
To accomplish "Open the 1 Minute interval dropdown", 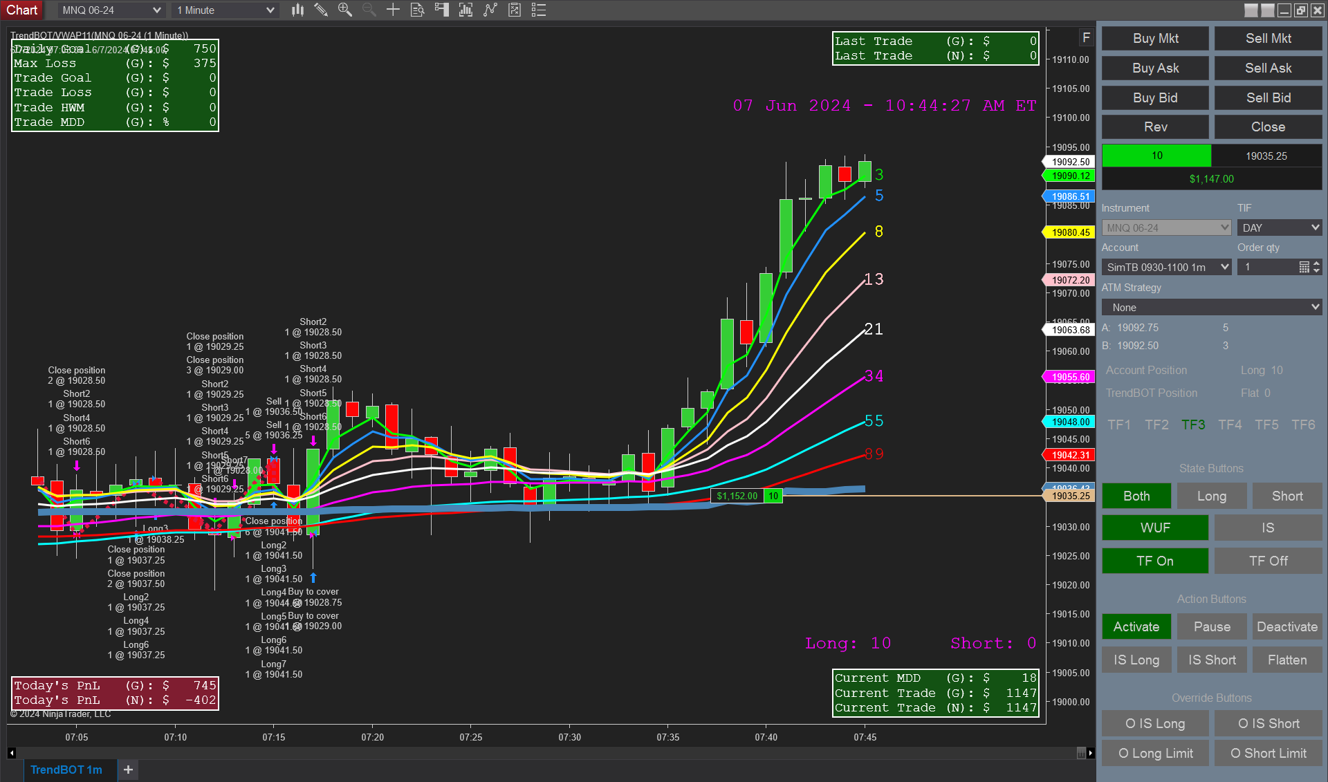I will coord(224,10).
